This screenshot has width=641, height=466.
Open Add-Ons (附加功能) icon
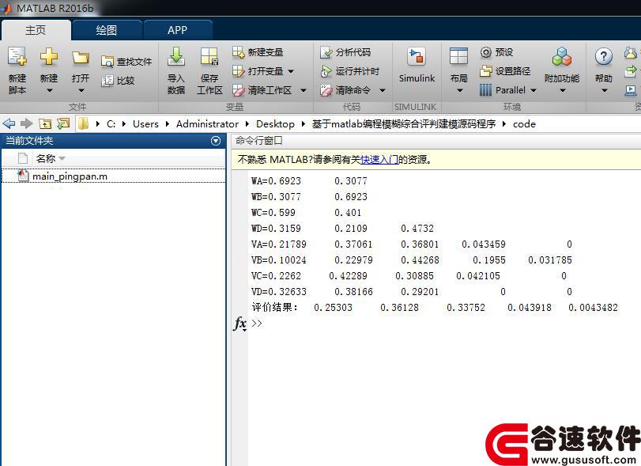562,56
